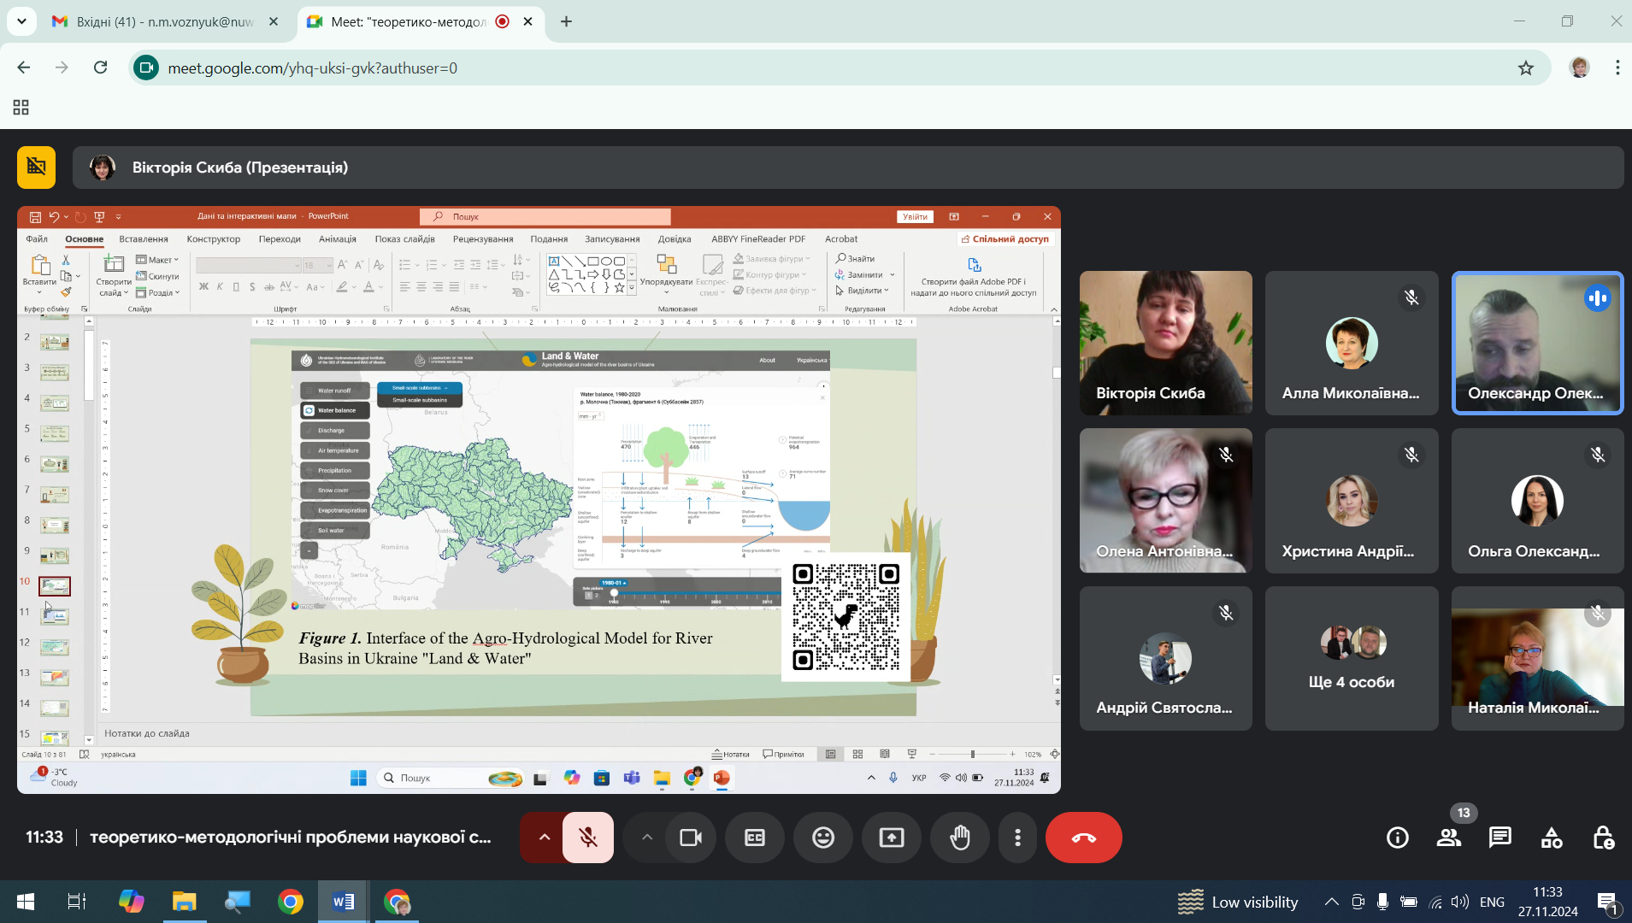Reload the Google Meet page
The image size is (1632, 923).
(100, 68)
